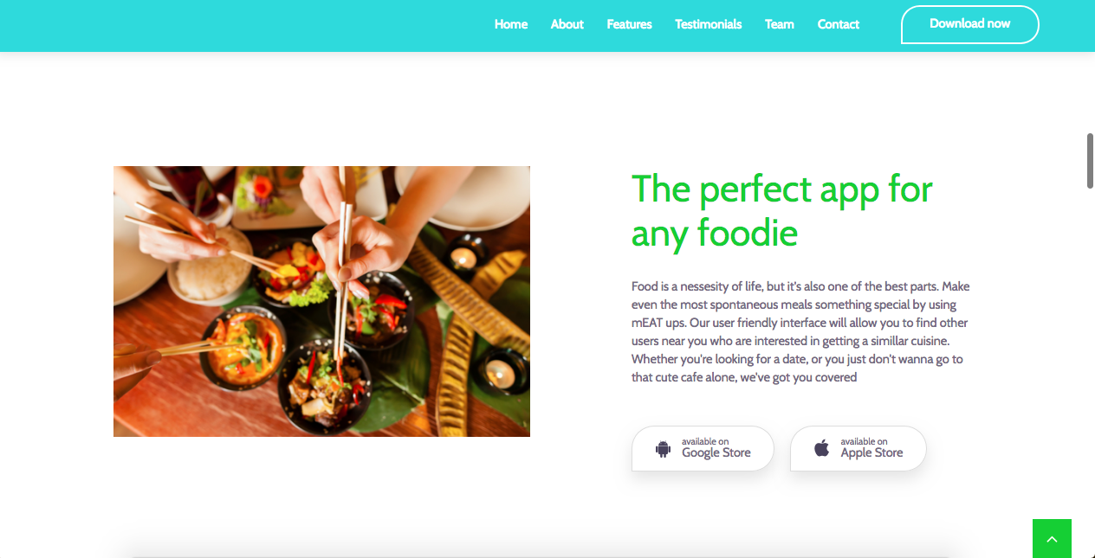Go to the About section
Image resolution: width=1095 pixels, height=558 pixels.
point(567,24)
